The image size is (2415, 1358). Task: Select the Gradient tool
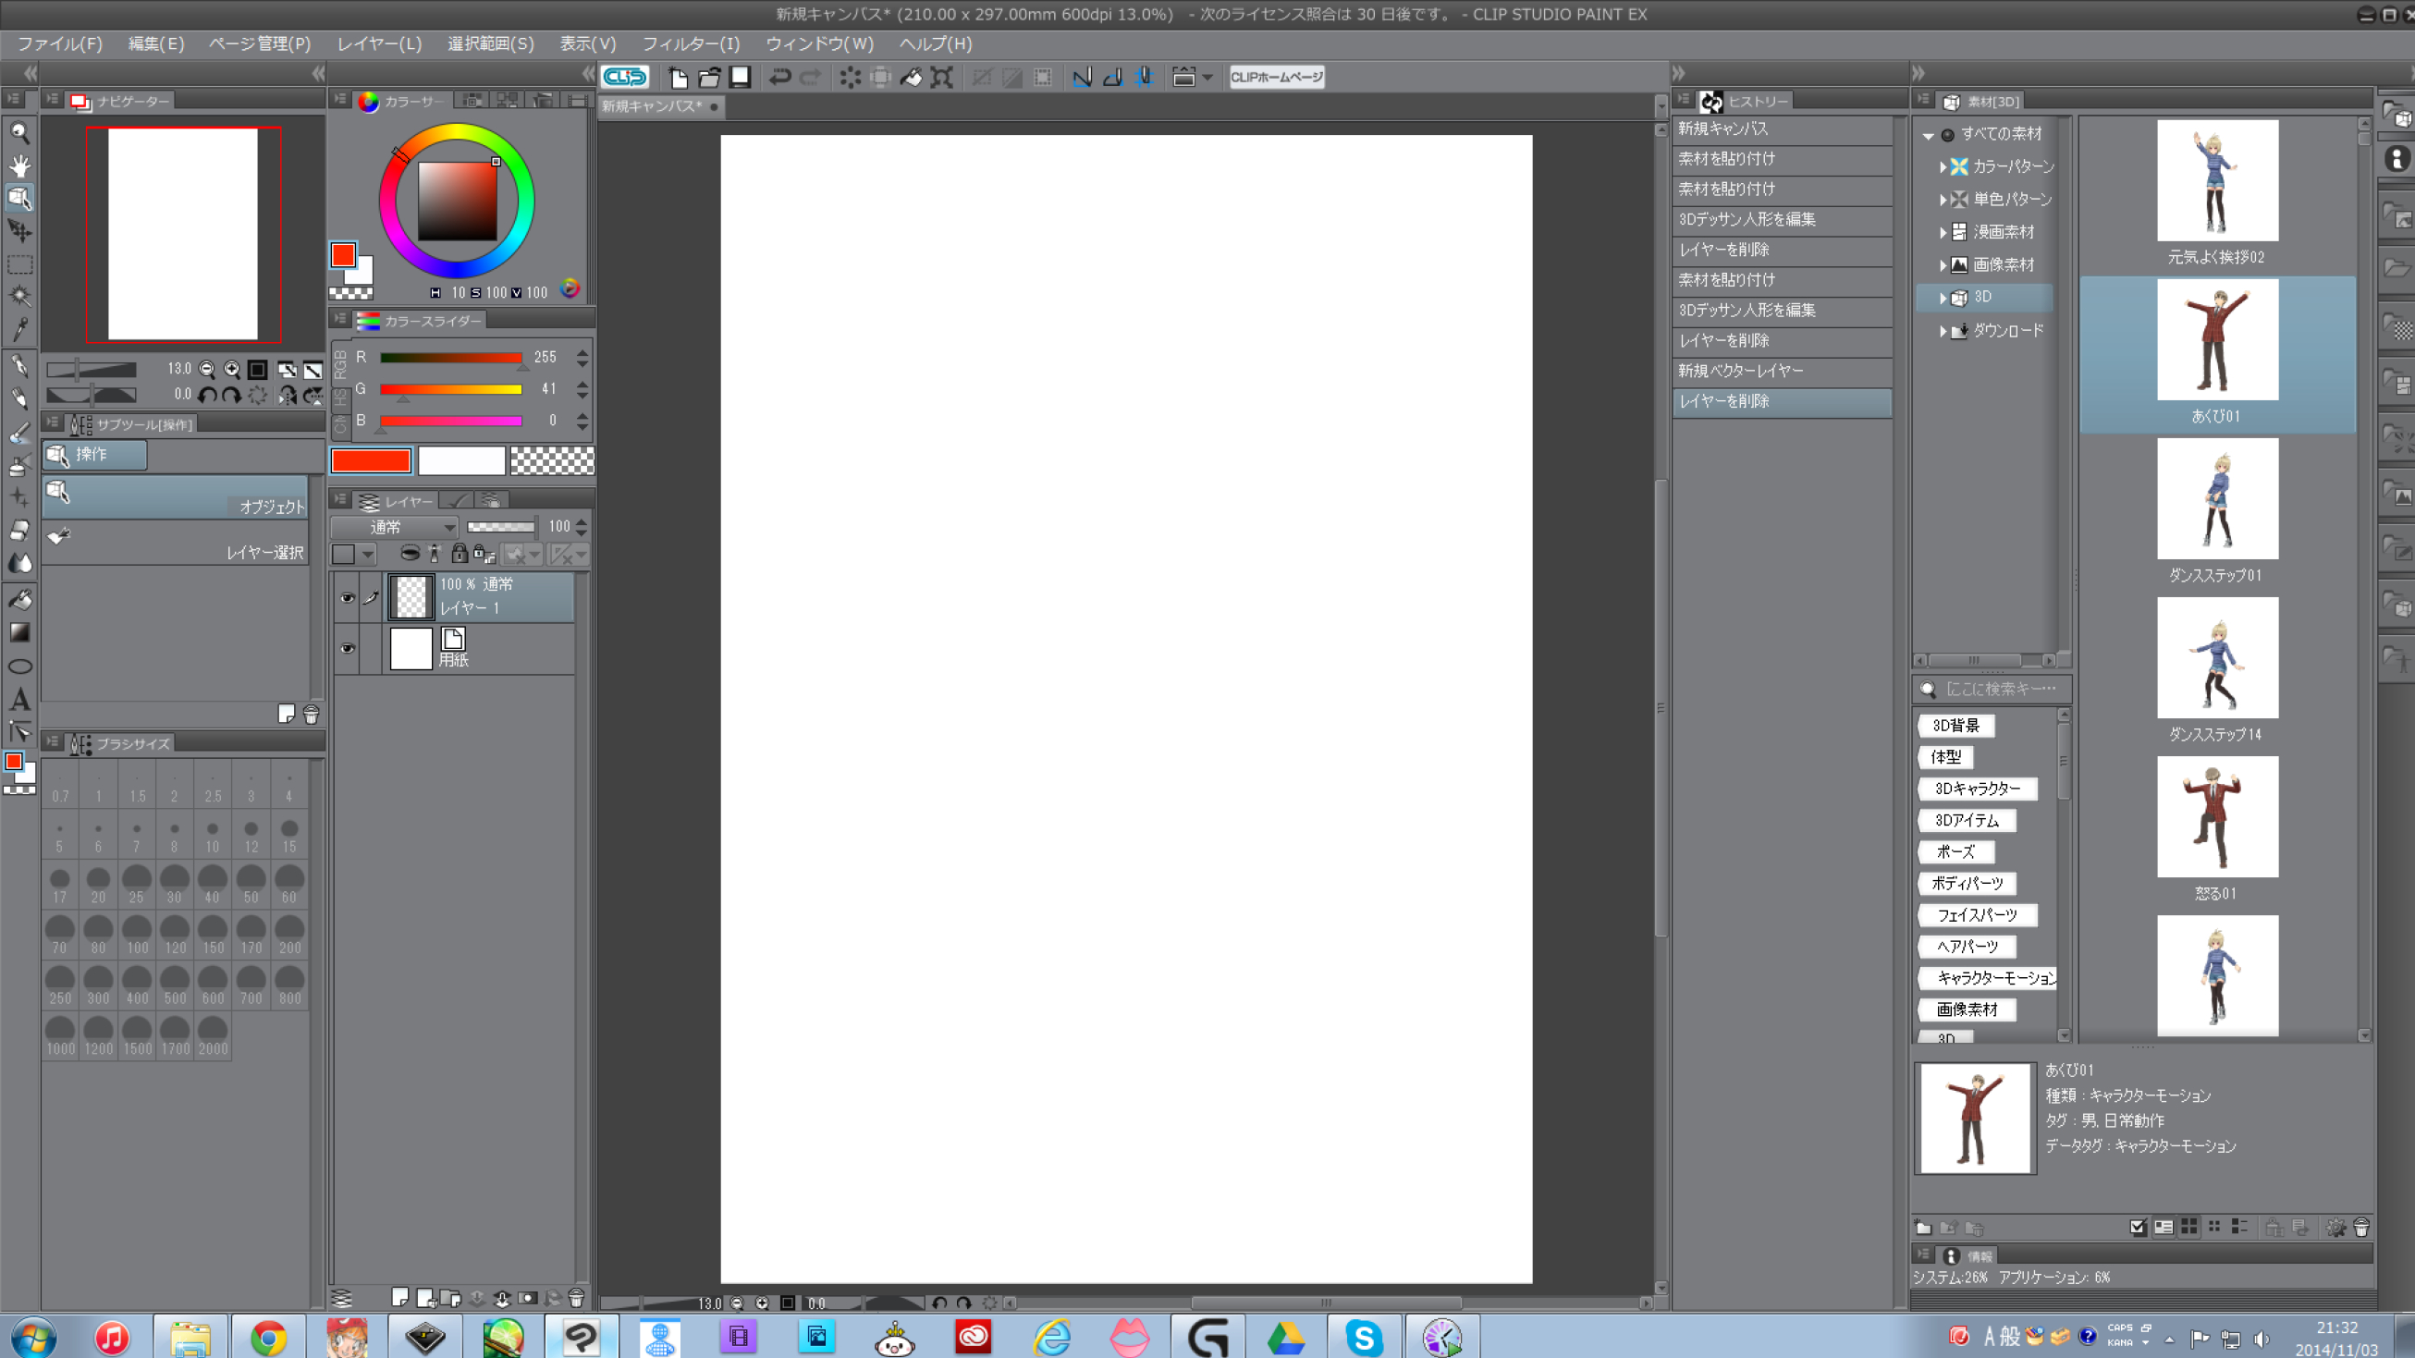(19, 632)
